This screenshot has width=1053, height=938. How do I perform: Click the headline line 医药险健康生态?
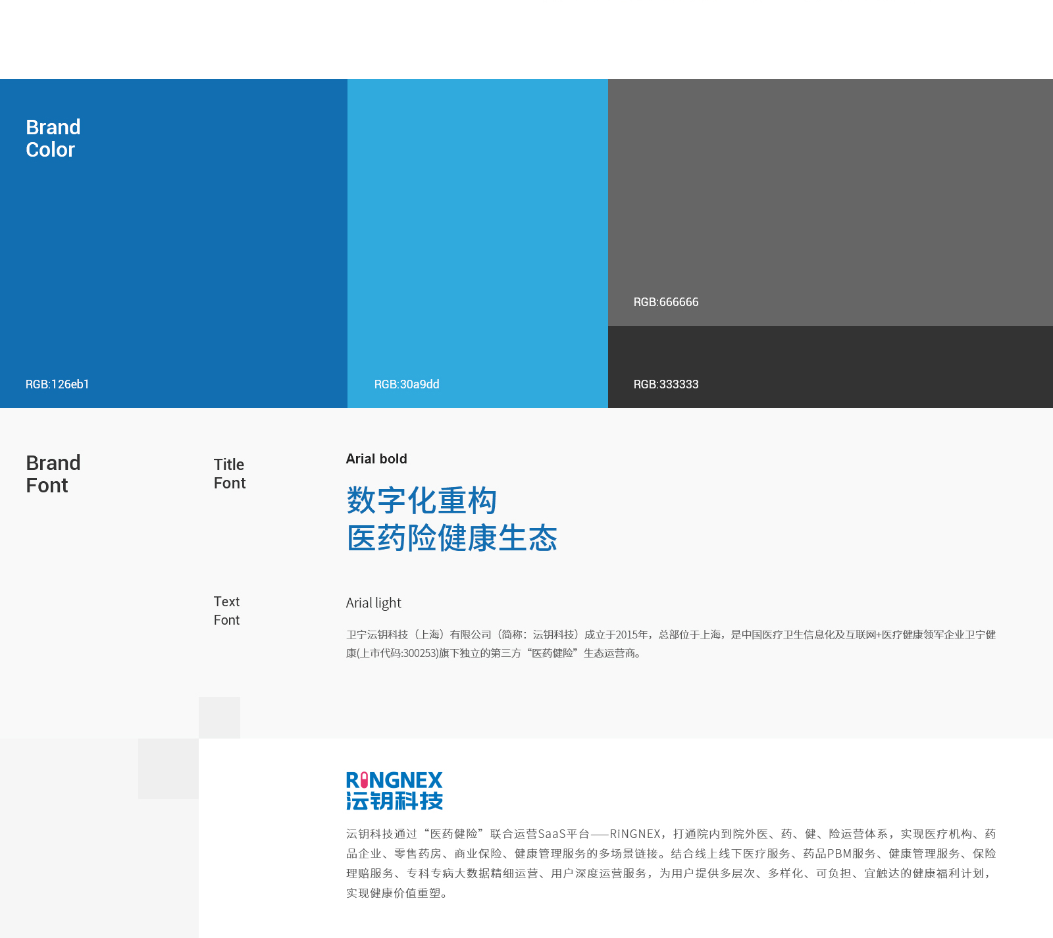(x=451, y=538)
